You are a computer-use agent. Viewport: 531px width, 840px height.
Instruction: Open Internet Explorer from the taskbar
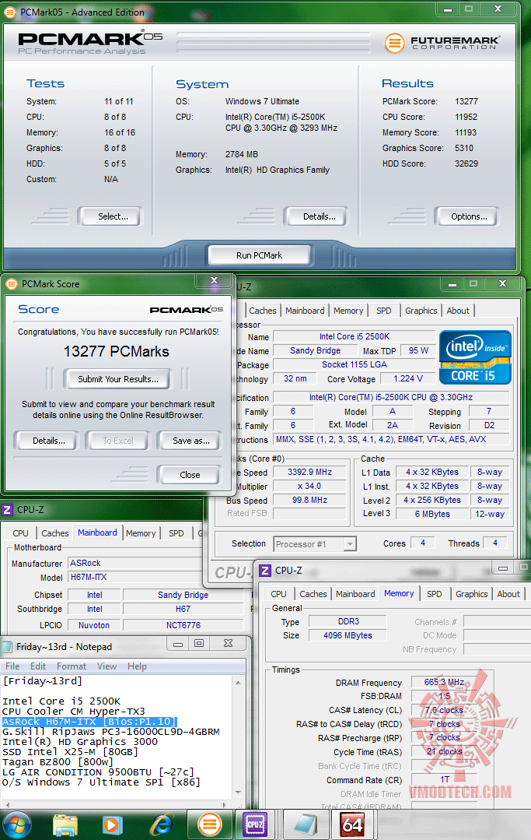tap(161, 825)
